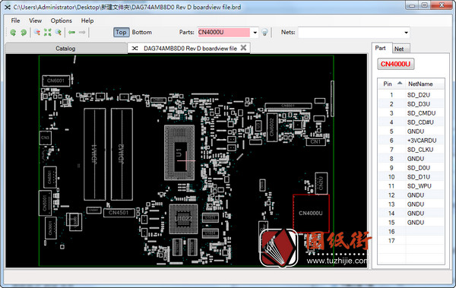Screen dimensions: 456x288
Task: Select CN2U connector on the board
Action: click(321, 183)
